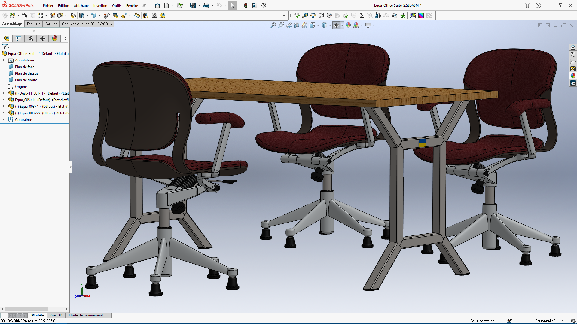Select the Zoom to Fit magnifier
The image size is (577, 324).
pos(273,25)
